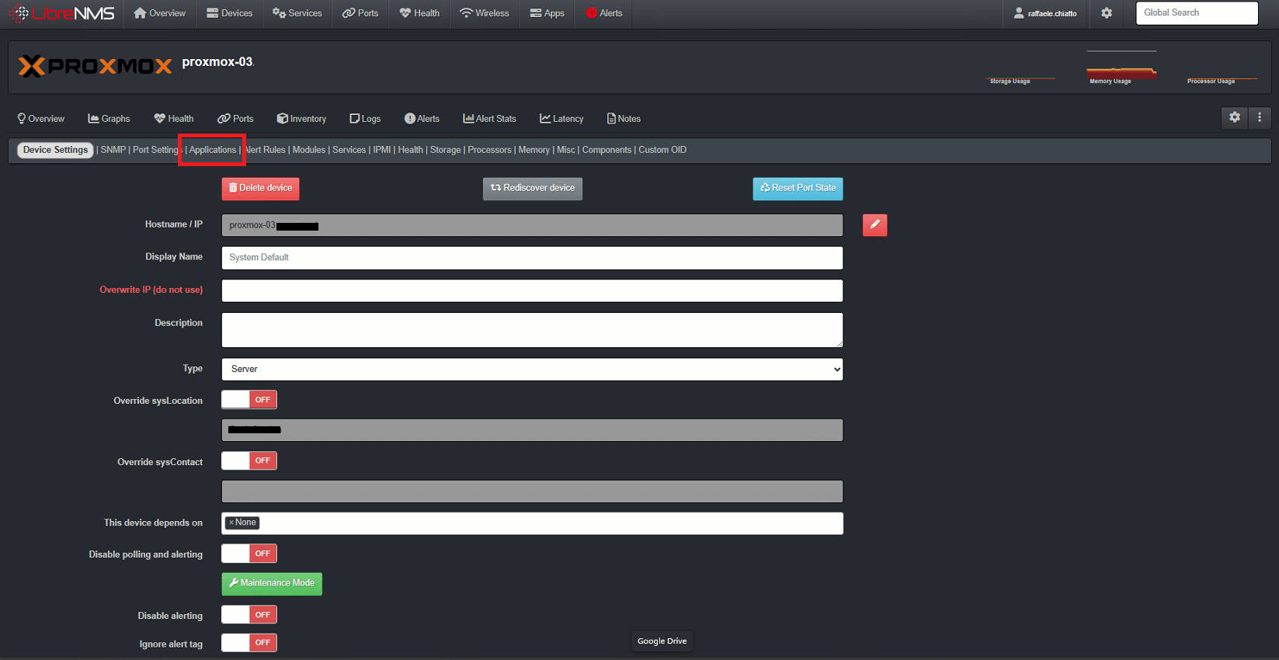The width and height of the screenshot is (1279, 660).
Task: Open the Apps top navigation menu
Action: coord(547,13)
